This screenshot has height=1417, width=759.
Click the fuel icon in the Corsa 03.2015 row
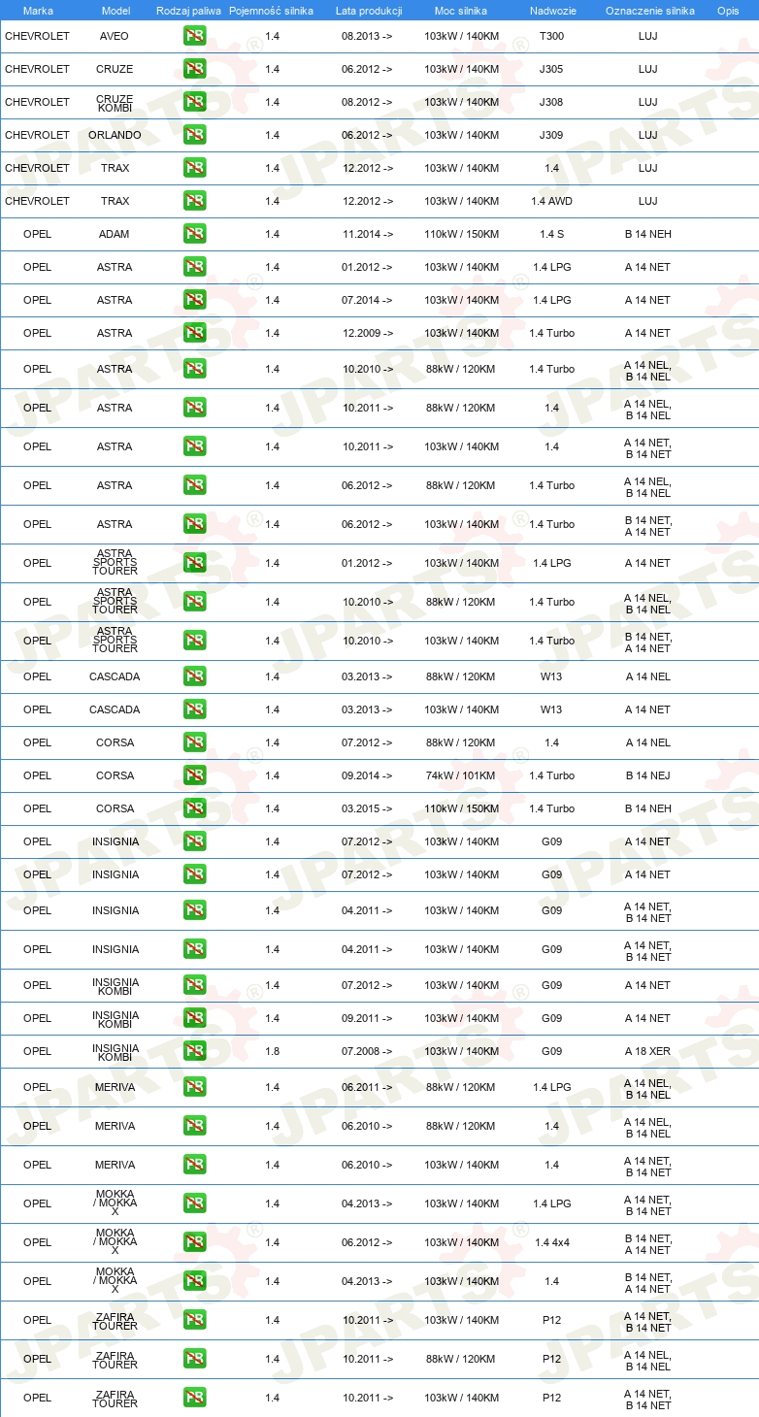(194, 809)
